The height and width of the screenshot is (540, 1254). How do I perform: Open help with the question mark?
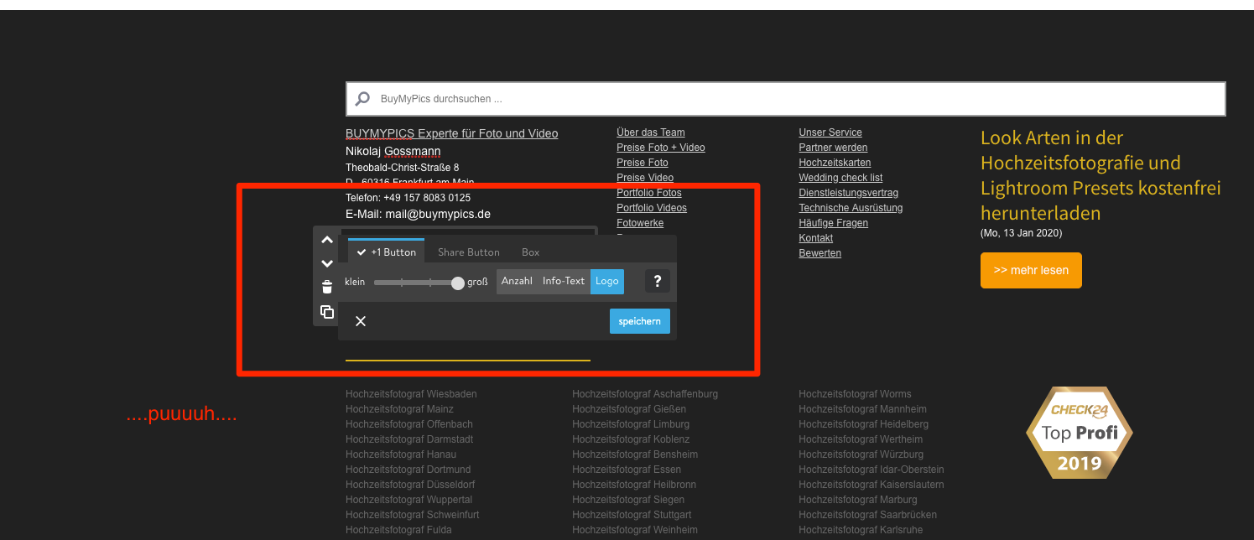click(x=658, y=281)
